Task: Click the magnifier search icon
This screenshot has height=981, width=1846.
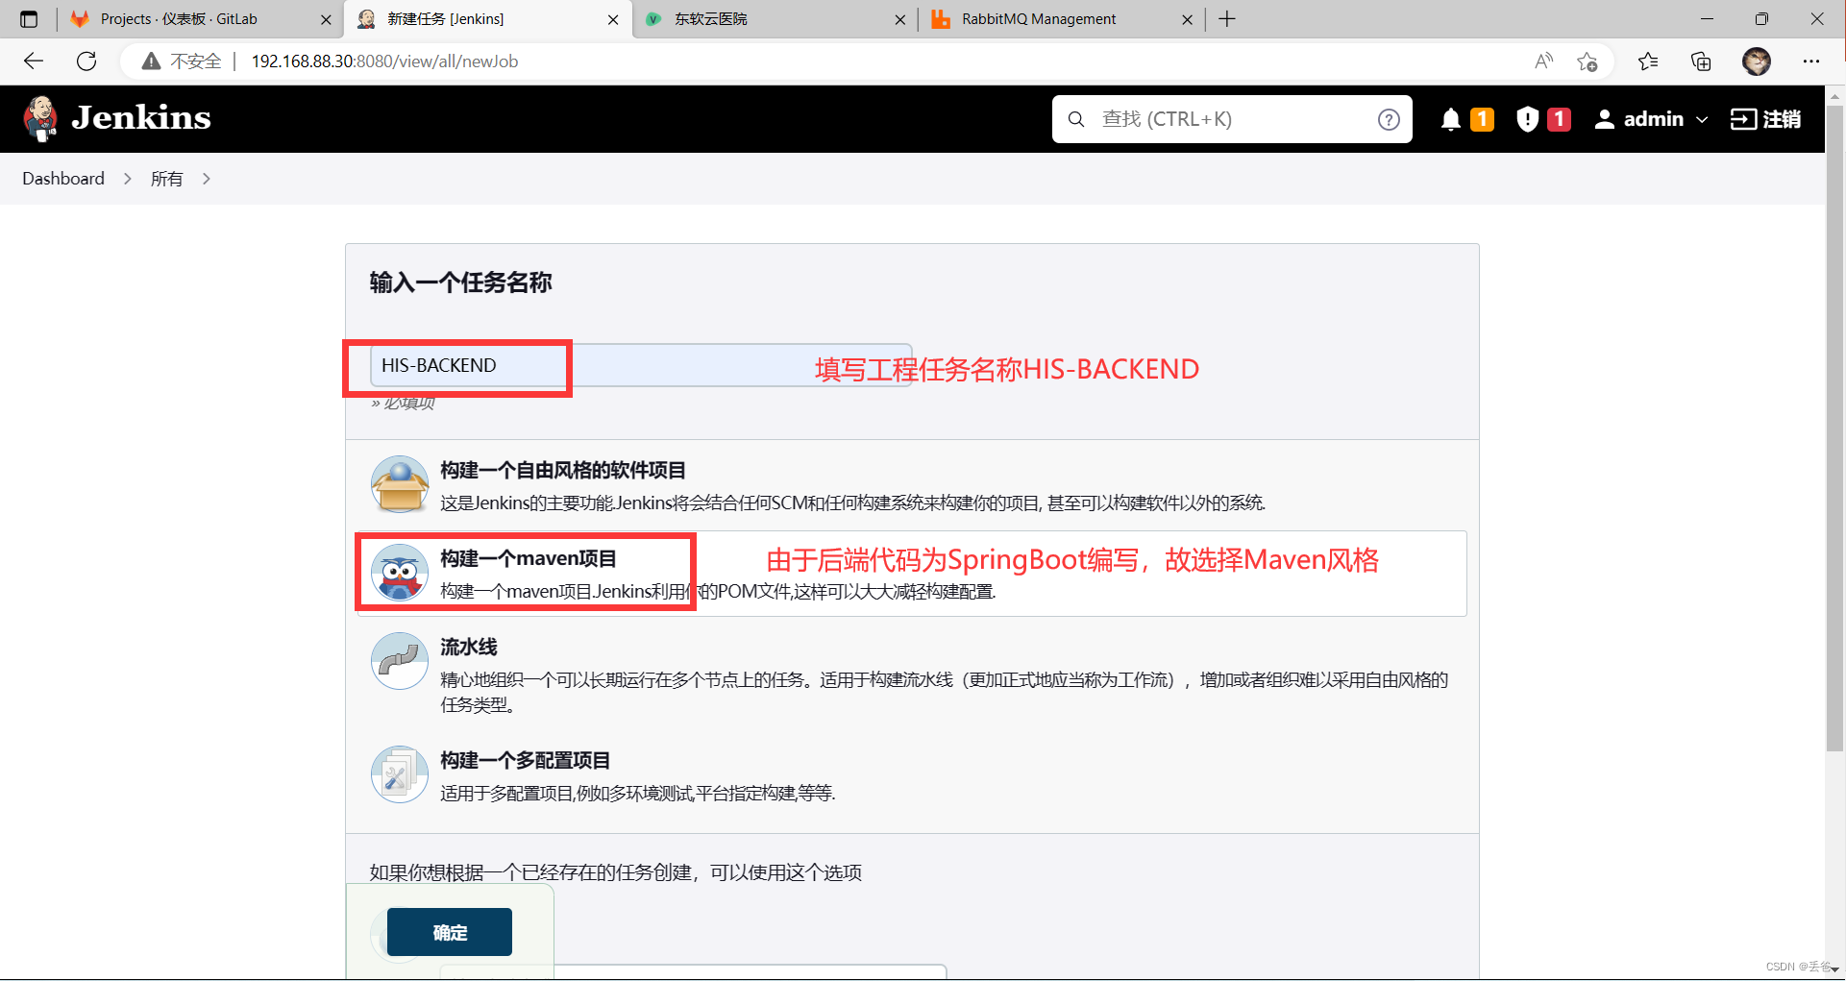Action: (x=1076, y=119)
